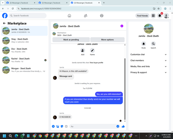The width and height of the screenshot is (173, 139).
Task: Click the browser address bar URL
Action: 41,9
